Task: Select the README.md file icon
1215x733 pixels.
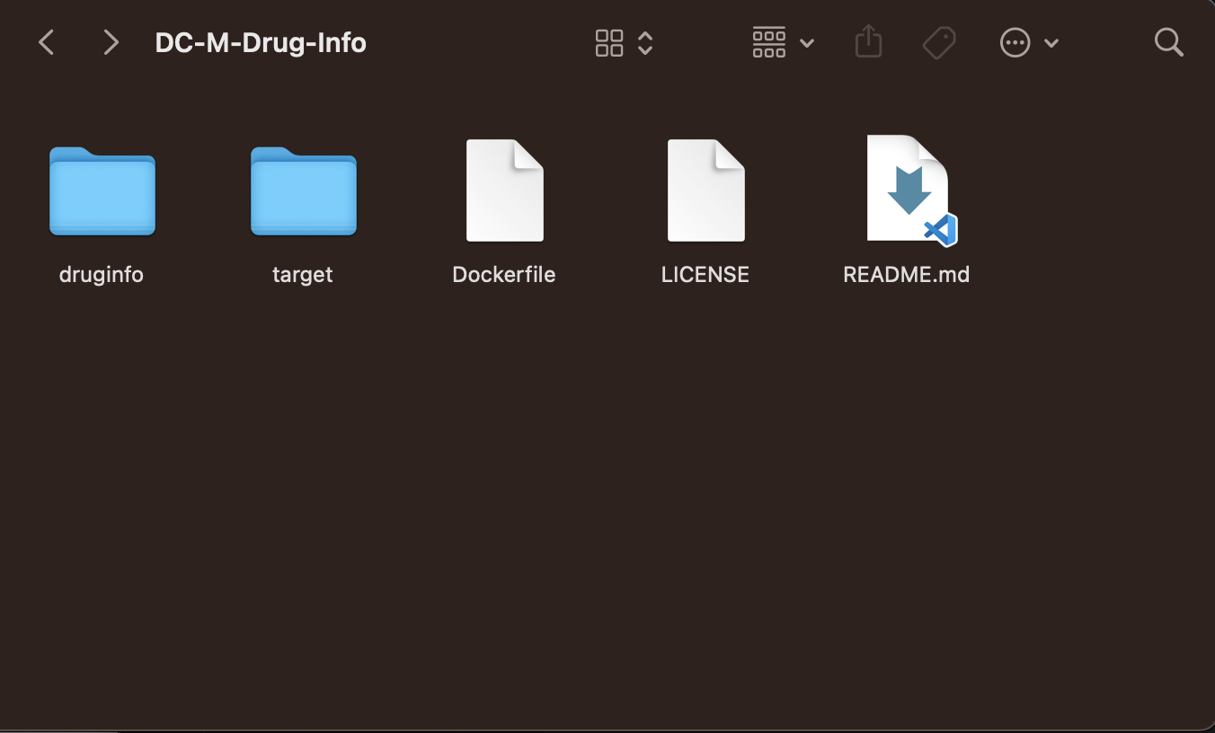Action: [910, 190]
